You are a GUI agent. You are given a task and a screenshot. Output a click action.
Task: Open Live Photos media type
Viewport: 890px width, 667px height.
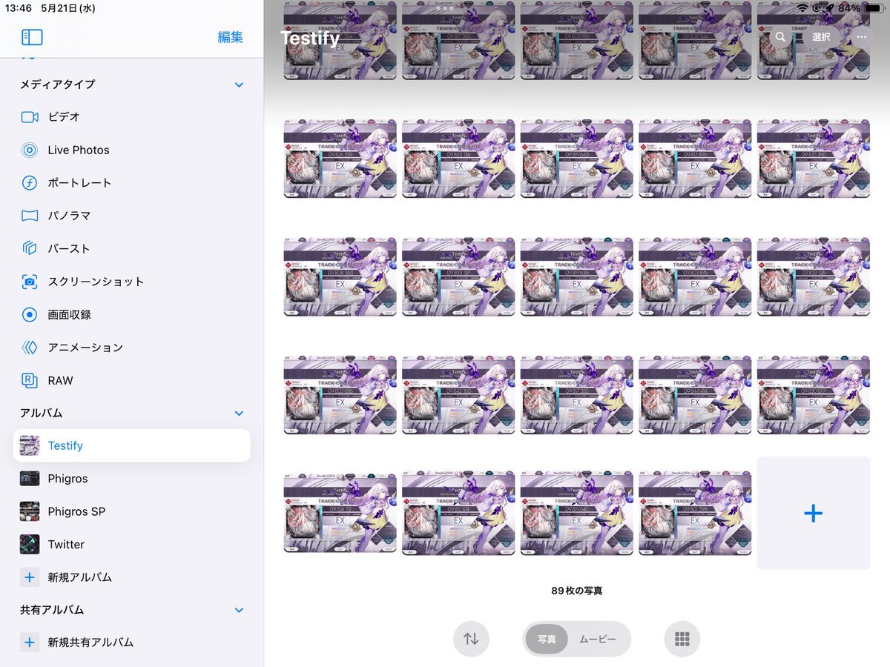click(132, 150)
